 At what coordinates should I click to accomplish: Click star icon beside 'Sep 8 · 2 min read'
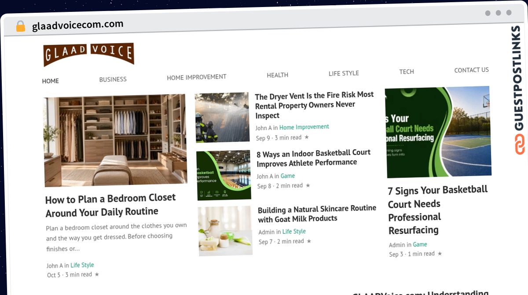308,185
